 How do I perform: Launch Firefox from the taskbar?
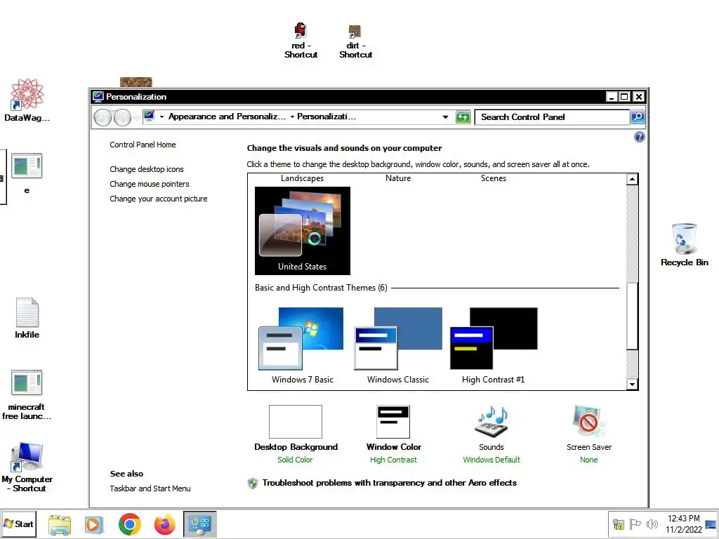point(164,524)
